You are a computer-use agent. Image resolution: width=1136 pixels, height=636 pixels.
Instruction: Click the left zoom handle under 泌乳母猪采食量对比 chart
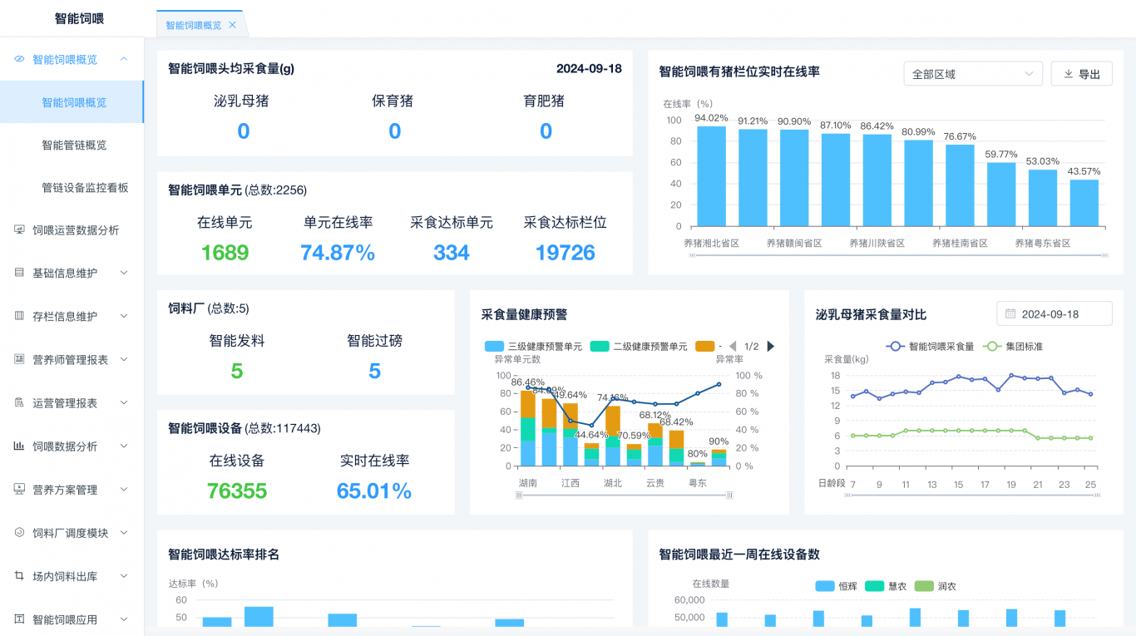pyautogui.click(x=847, y=495)
